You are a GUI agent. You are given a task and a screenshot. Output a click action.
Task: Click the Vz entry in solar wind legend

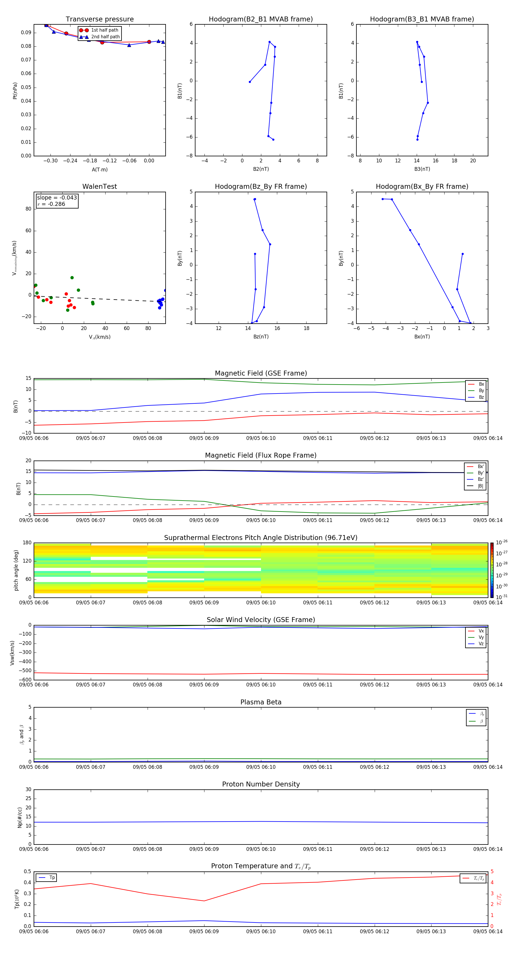476,644
